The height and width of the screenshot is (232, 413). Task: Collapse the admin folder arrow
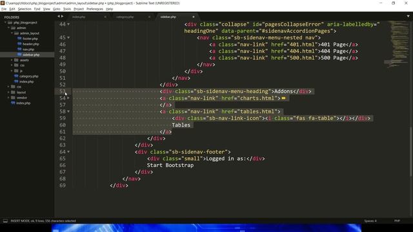coord(8,28)
